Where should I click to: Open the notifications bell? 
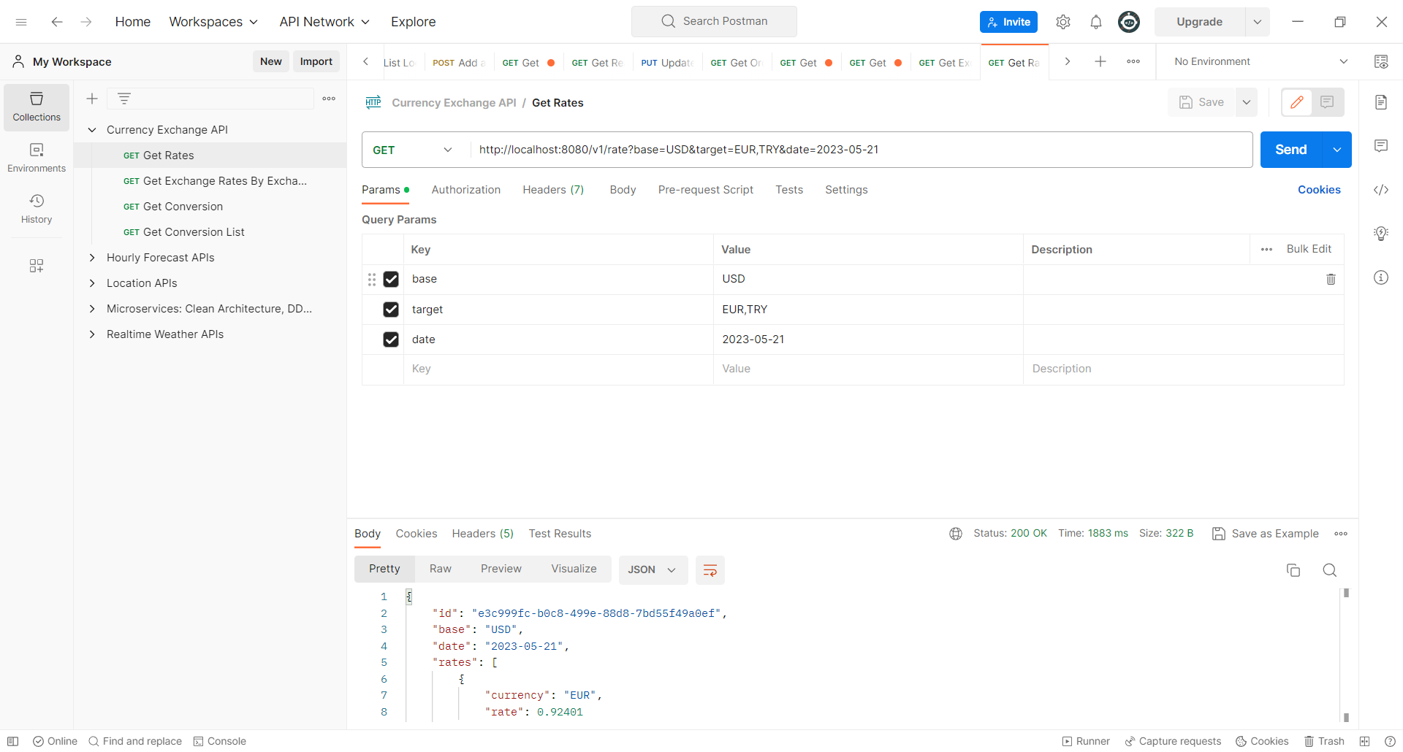pos(1095,22)
